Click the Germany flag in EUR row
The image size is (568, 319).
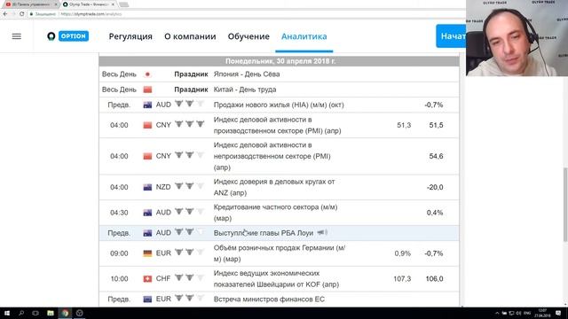[147, 253]
